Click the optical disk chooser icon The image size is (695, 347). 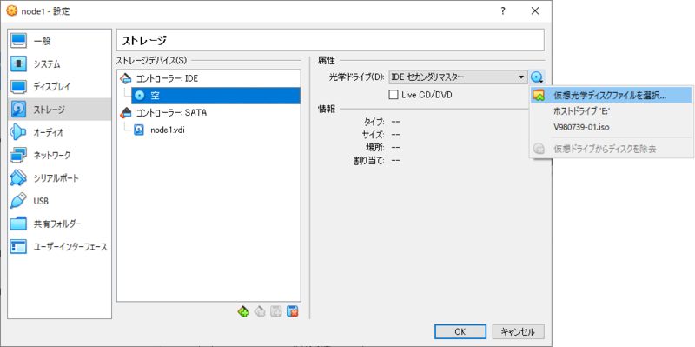tap(537, 77)
